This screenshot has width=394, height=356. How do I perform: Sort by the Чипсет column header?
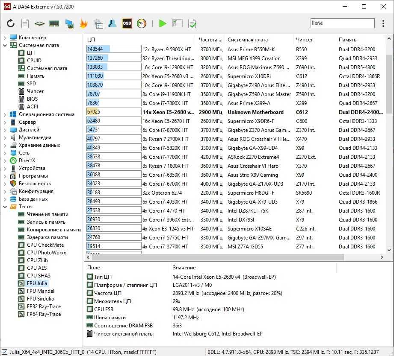[x=314, y=40]
